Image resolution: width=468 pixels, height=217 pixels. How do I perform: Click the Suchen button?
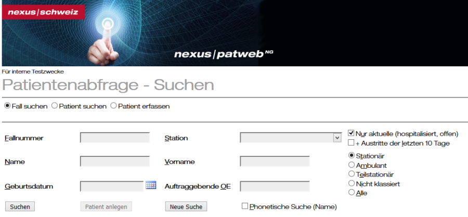click(20, 207)
